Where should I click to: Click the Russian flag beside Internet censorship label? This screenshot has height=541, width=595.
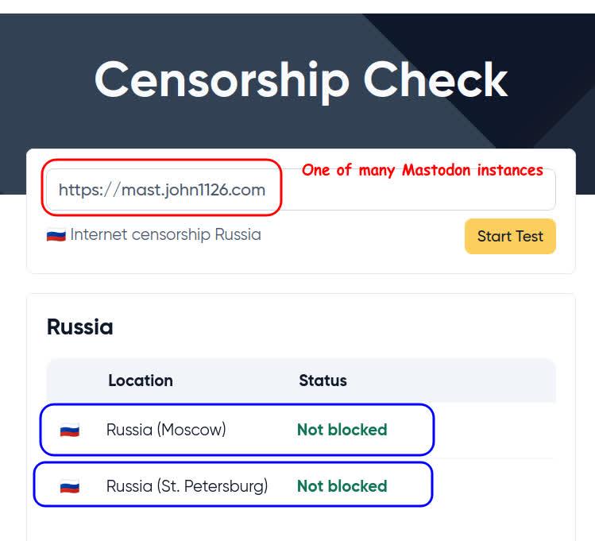pos(56,236)
